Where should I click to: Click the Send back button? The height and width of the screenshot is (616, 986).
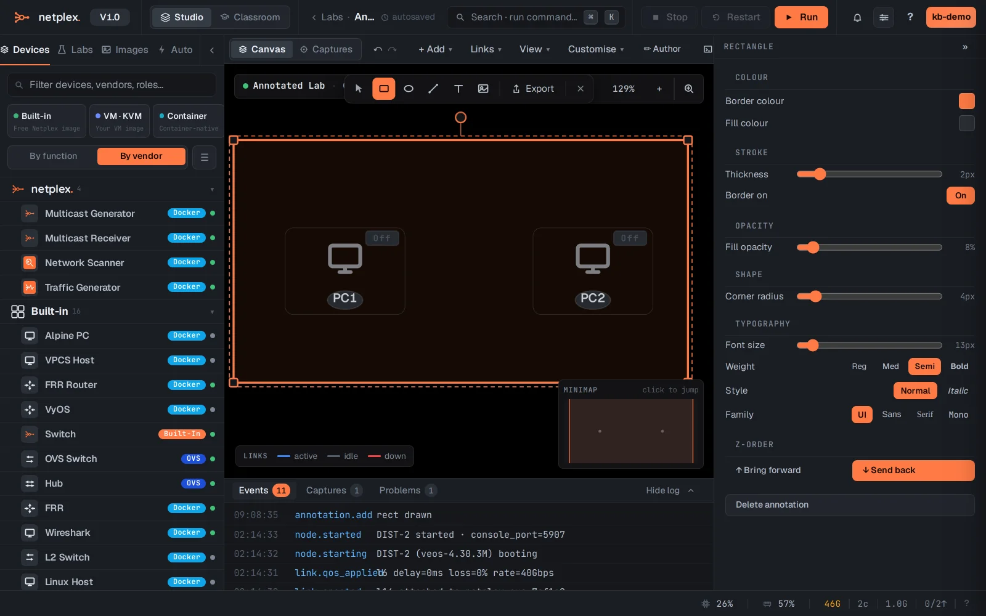point(913,470)
